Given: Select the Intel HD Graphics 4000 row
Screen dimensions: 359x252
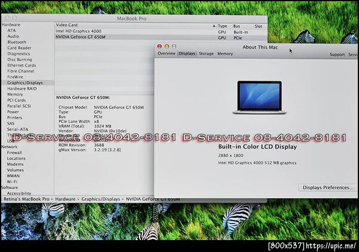Looking at the screenshot, I should pyautogui.click(x=161, y=31).
